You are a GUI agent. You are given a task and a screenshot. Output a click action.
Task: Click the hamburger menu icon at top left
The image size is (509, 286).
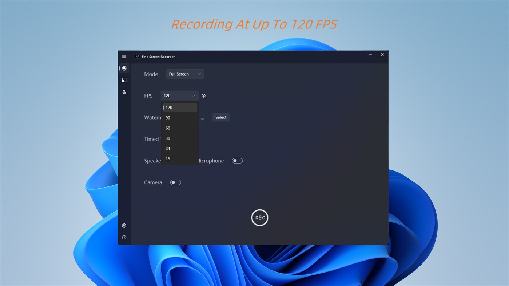click(x=124, y=56)
